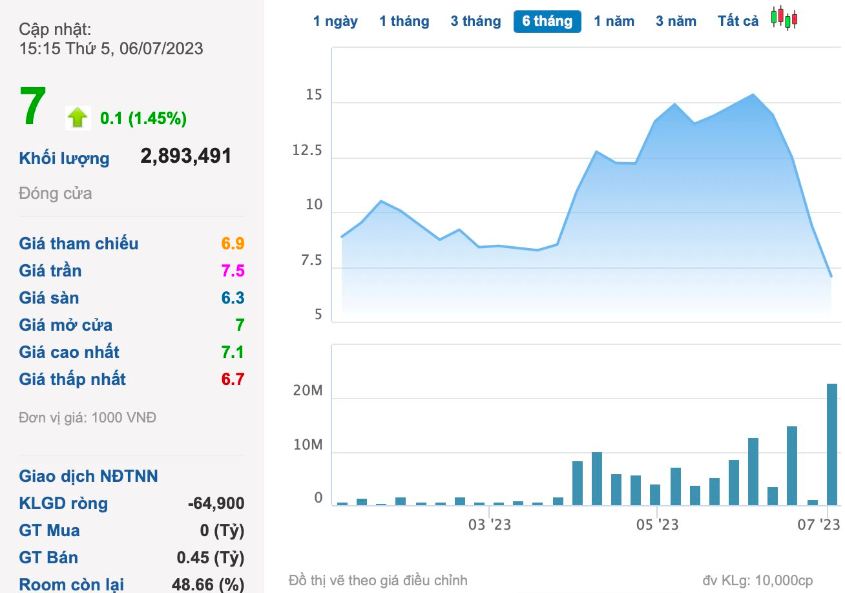Click the 20M volume axis label
845x593 pixels.
pyautogui.click(x=309, y=391)
